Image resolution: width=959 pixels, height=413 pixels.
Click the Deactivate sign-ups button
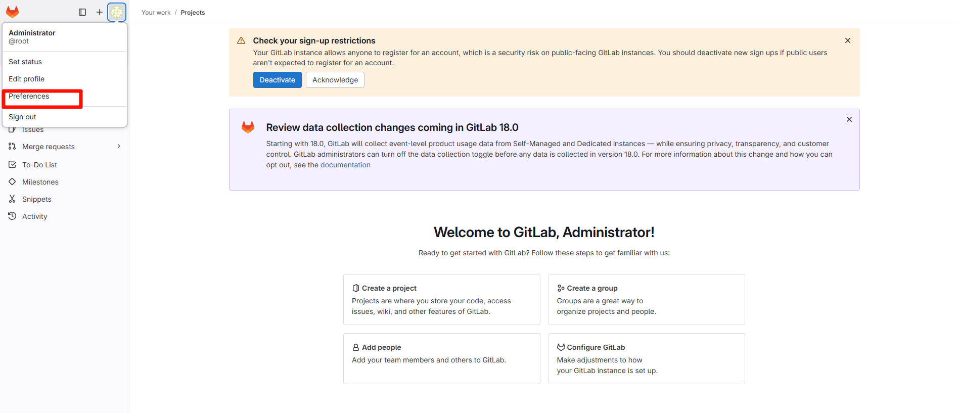(277, 80)
